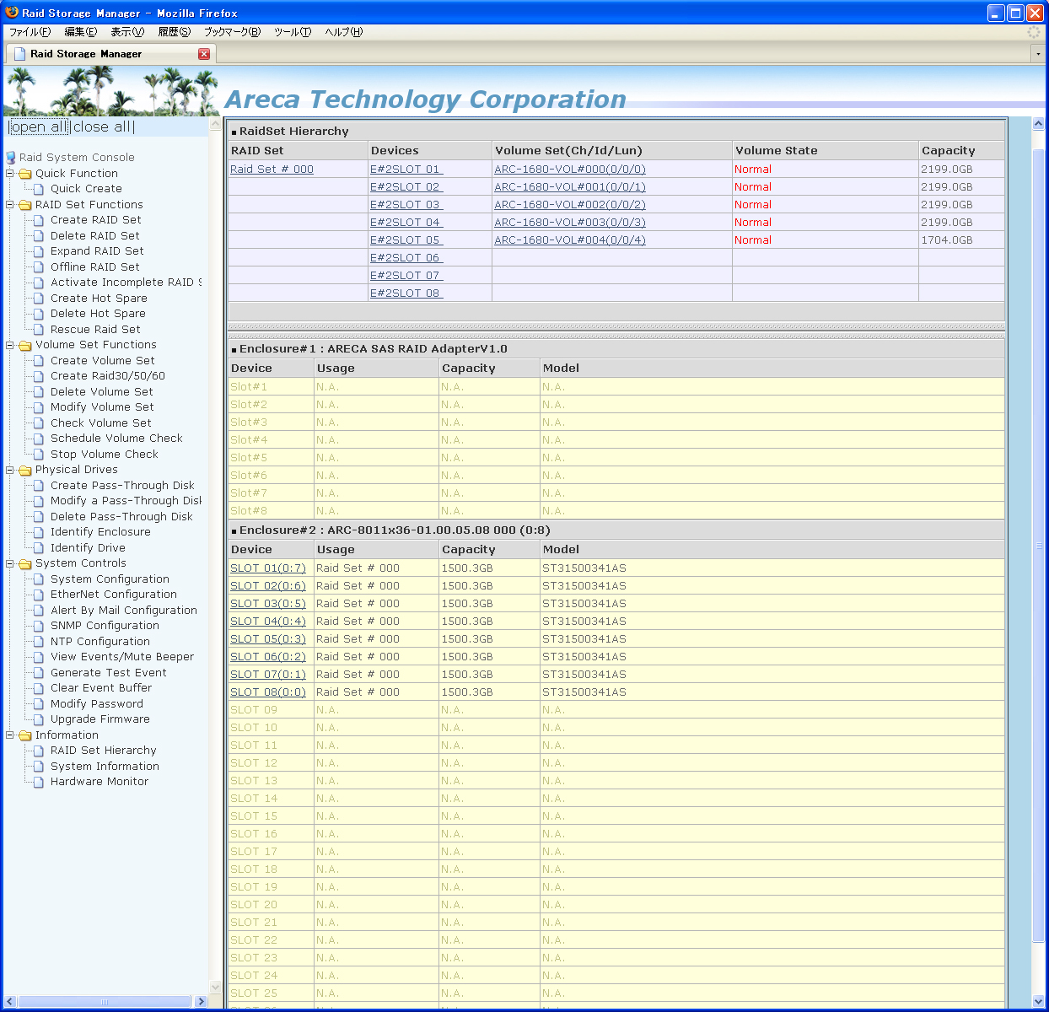Click the Raid System Console icon
Viewport: 1049px width, 1012px height.
coord(11,158)
